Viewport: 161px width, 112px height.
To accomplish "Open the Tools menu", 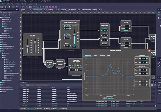I will coord(18,4).
